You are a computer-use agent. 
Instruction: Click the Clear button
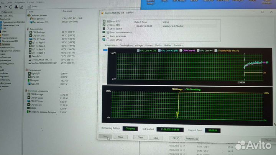pyautogui.click(x=140, y=137)
